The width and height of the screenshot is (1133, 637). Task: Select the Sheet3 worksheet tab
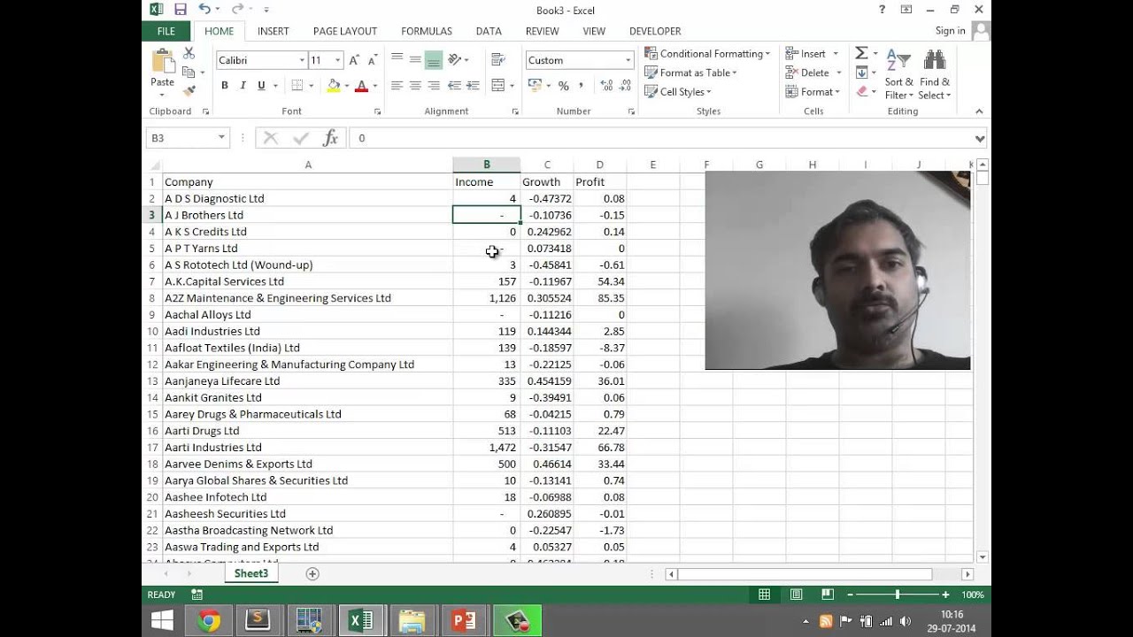[251, 573]
